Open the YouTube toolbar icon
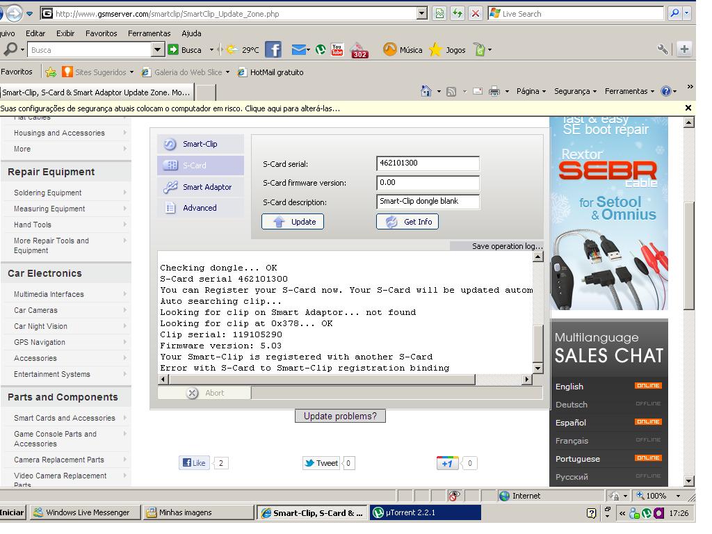712x534 pixels. click(337, 49)
